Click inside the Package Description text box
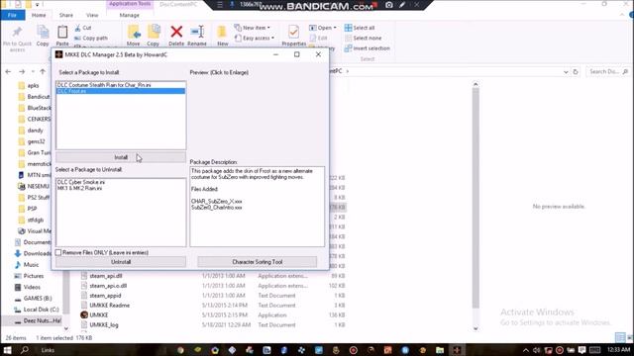The image size is (634, 356). (258, 207)
